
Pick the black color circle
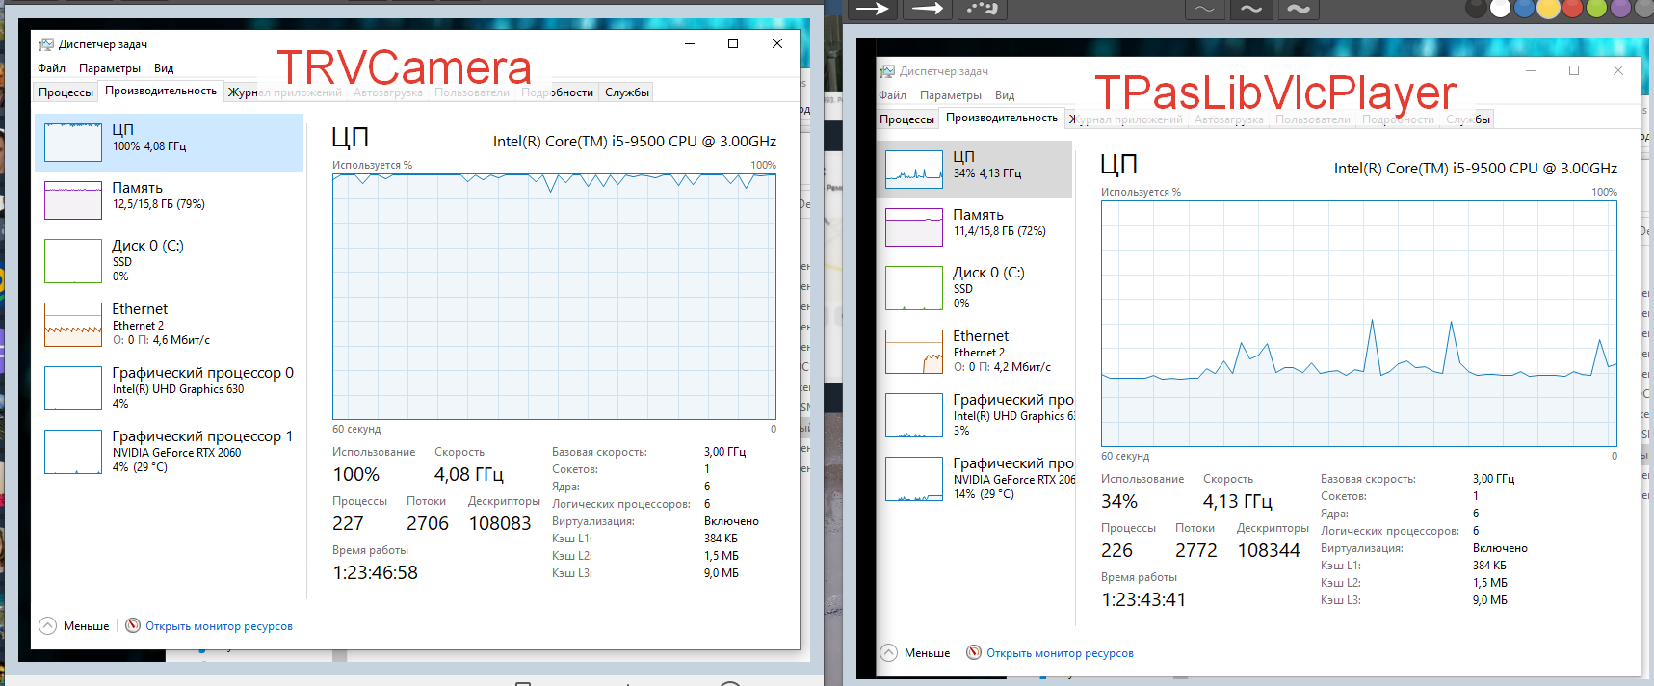point(1476,9)
